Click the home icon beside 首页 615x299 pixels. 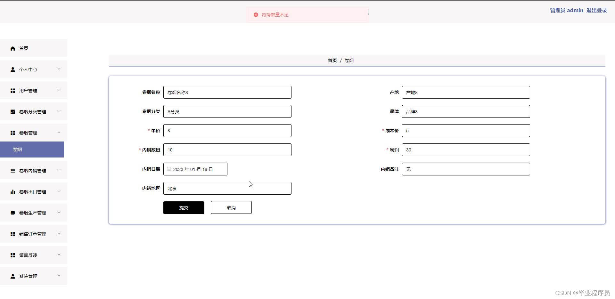point(13,48)
